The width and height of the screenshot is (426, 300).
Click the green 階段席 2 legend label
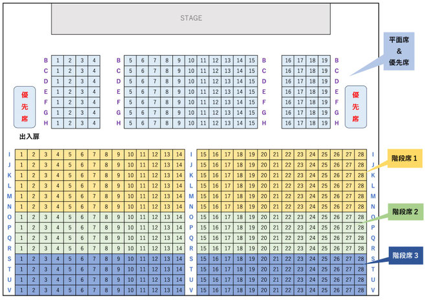405,211
